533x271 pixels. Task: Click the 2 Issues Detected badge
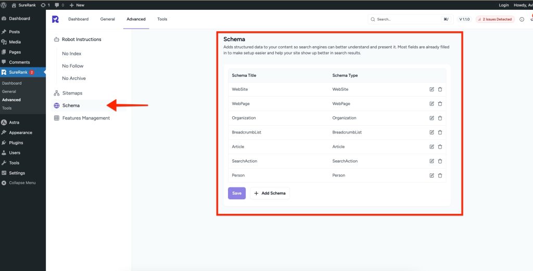coord(495,19)
